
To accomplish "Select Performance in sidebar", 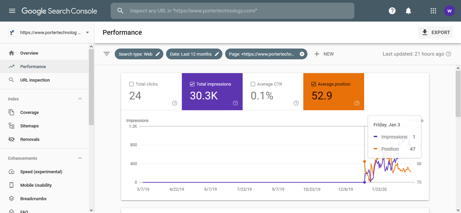I will [x=44, y=66].
